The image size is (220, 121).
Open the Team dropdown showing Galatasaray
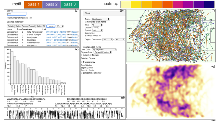(x=100, y=19)
